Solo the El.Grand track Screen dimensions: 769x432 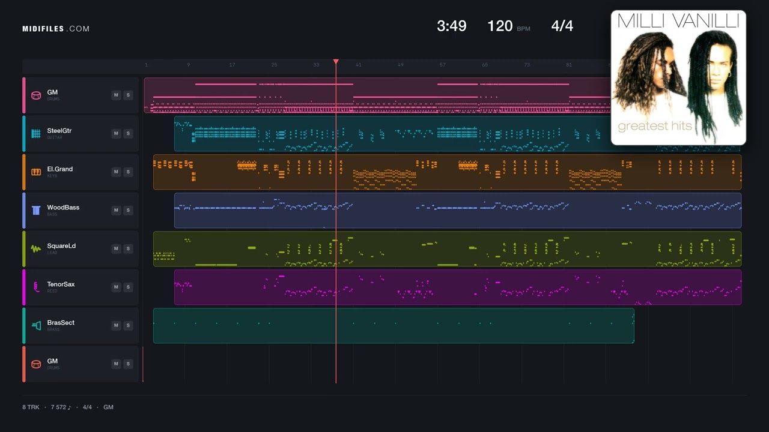[x=128, y=172]
